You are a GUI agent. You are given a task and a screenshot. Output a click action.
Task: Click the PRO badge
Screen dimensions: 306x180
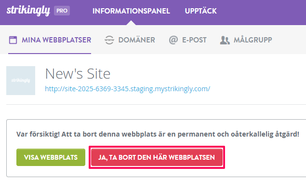pyautogui.click(x=62, y=11)
